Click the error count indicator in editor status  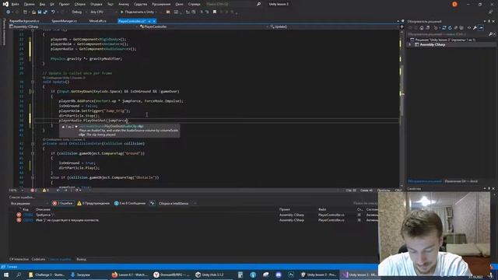click(x=33, y=190)
